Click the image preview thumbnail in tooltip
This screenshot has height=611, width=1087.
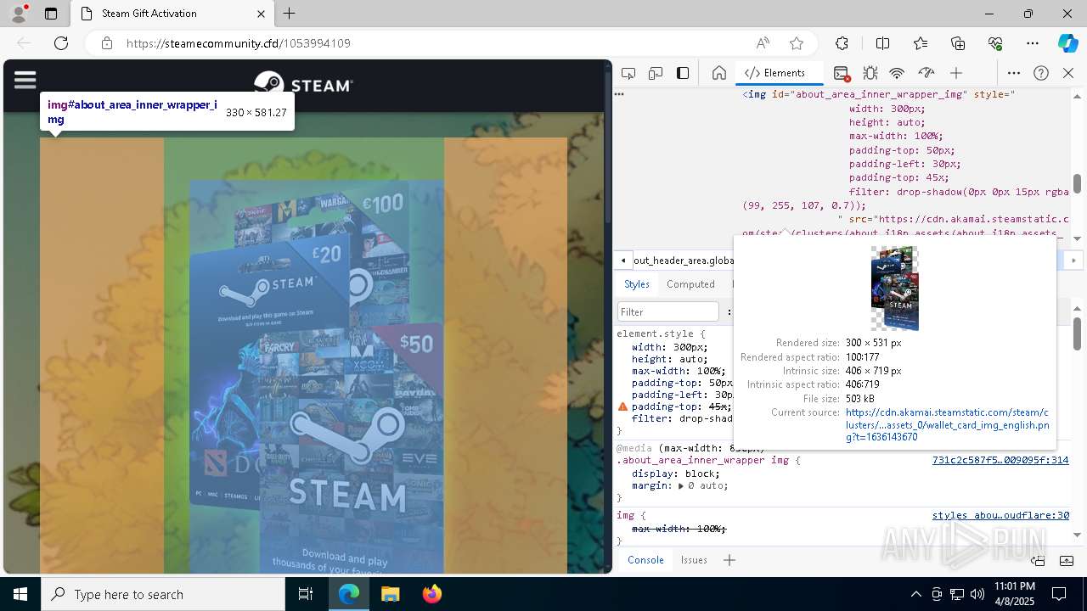895,289
